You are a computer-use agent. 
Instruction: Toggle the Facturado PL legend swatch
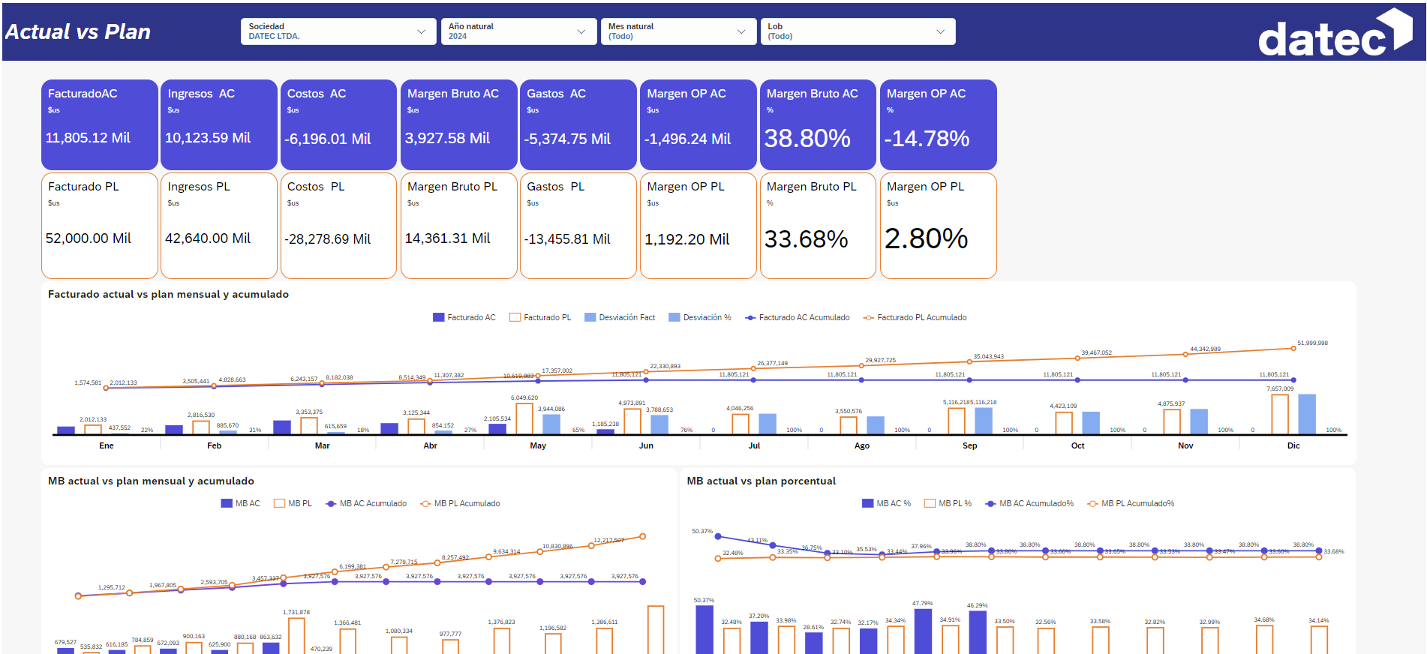(x=515, y=317)
